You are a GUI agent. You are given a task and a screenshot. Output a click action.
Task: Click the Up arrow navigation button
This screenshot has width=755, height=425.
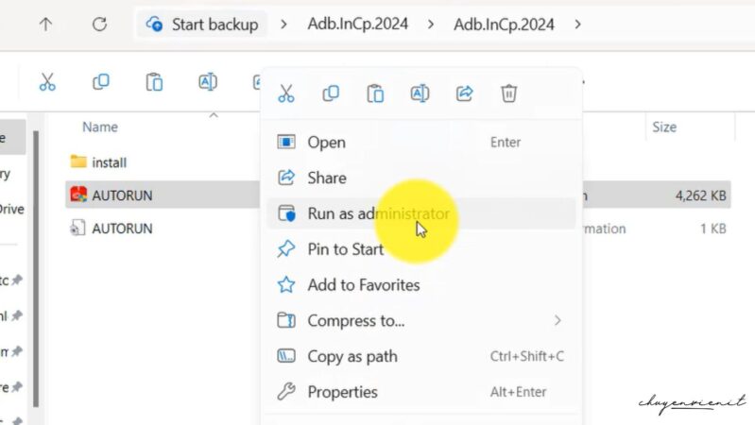[45, 24]
